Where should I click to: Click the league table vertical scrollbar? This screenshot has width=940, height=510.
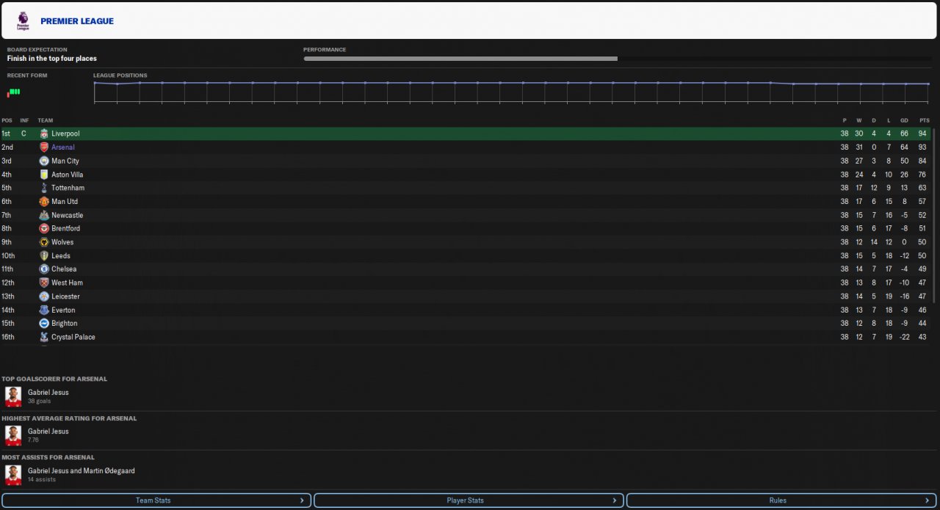(x=935, y=215)
